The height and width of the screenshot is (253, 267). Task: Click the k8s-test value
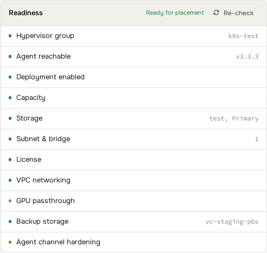[243, 36]
